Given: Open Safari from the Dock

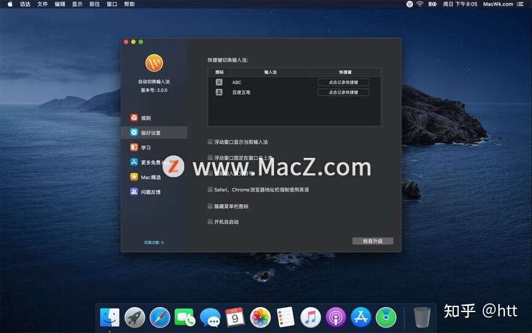Looking at the screenshot, I should 160,318.
